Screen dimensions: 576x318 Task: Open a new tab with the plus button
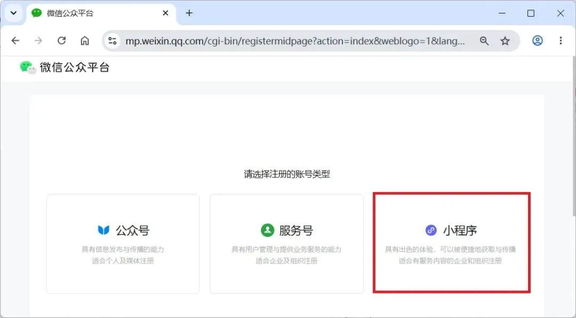[189, 13]
